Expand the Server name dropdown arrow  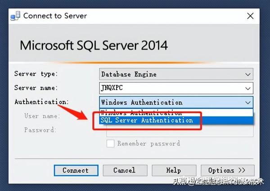pyautogui.click(x=247, y=88)
